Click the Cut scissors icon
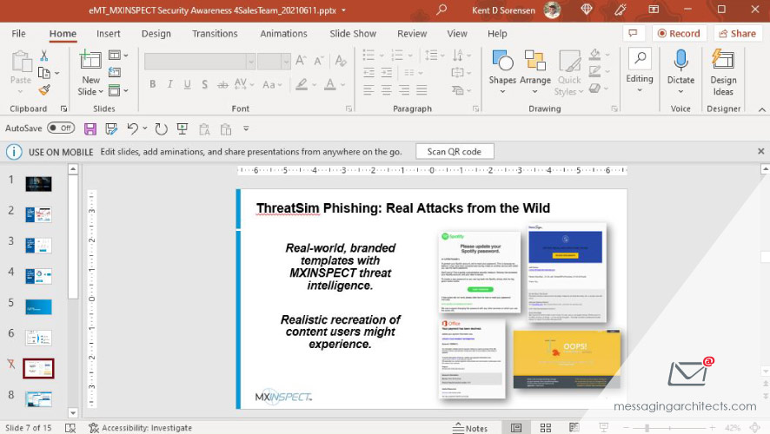The width and height of the screenshot is (770, 434). (x=44, y=56)
